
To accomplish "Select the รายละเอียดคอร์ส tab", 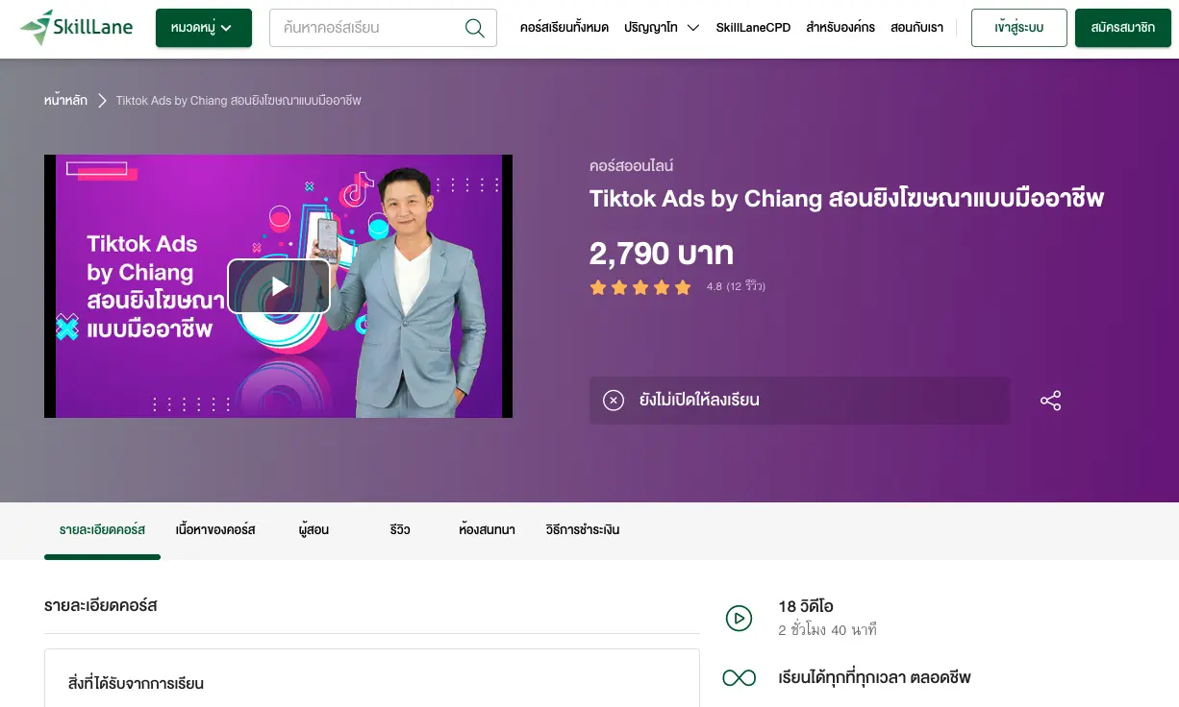I will (x=102, y=530).
